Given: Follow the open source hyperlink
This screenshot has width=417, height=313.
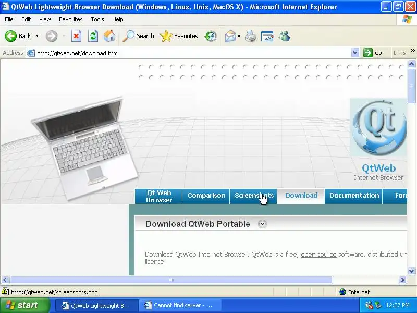Looking at the screenshot, I should (318, 255).
